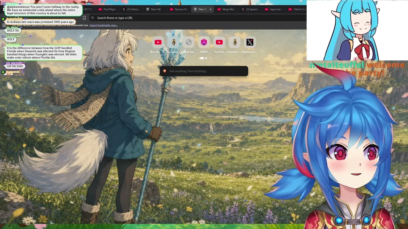Click the Brave logo in the search box
Viewport: 408px width, 229px height.
pos(164,71)
